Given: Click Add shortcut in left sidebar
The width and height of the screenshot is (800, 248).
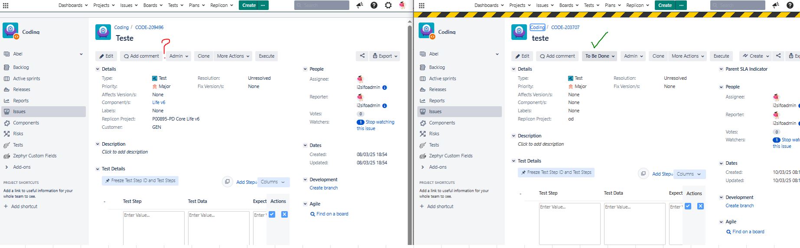Looking at the screenshot, I should coord(20,206).
